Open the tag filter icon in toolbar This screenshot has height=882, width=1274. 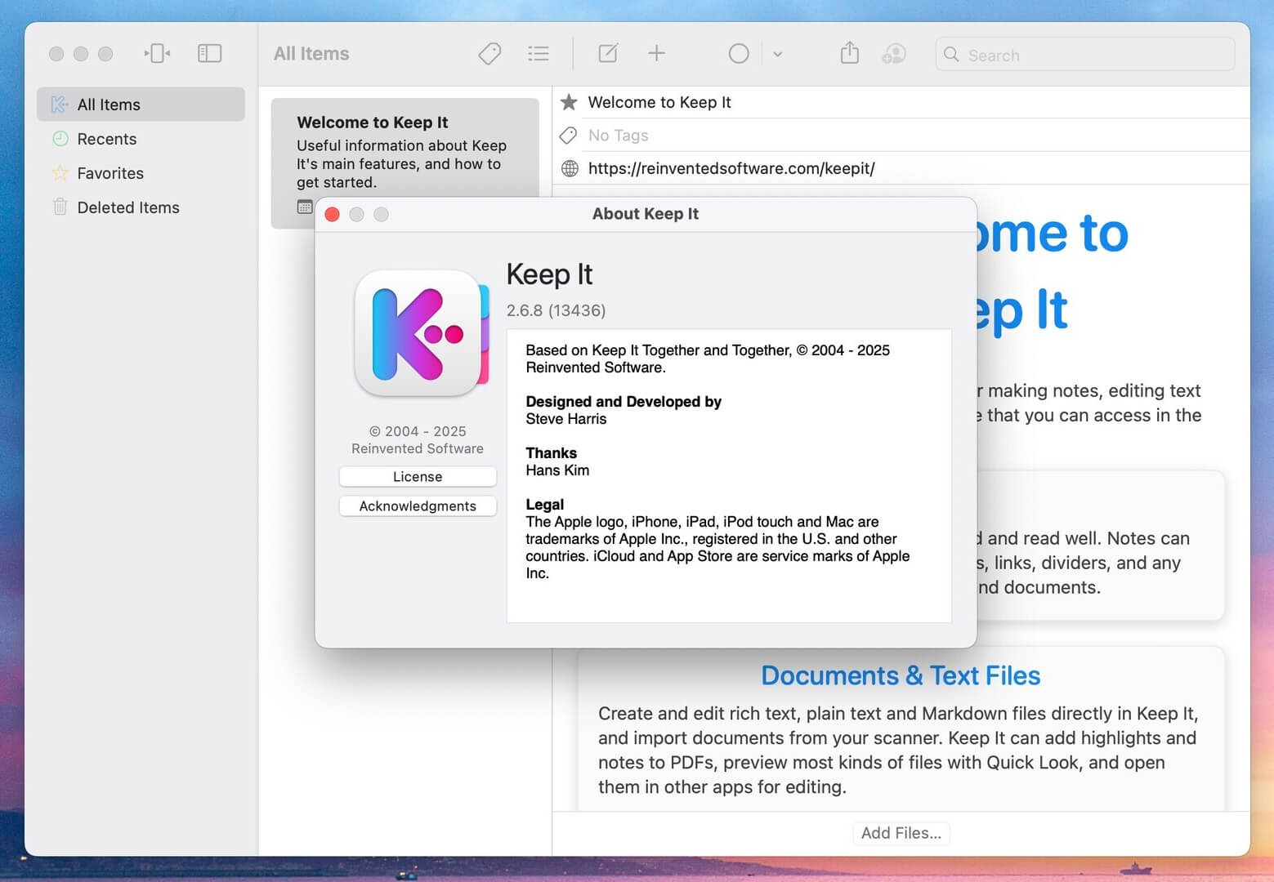point(489,54)
